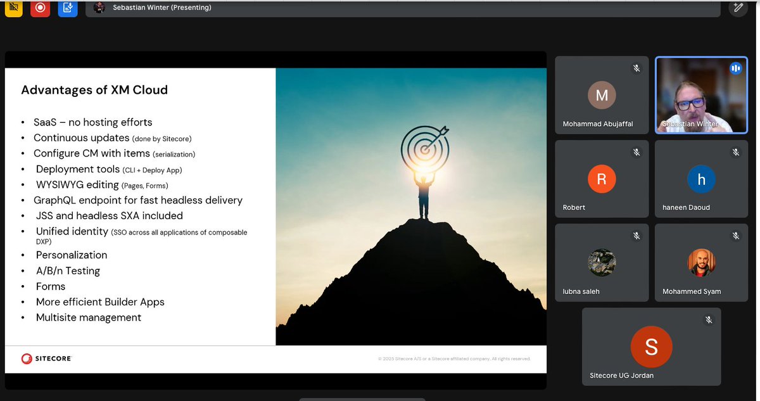This screenshot has height=401, width=760.
Task: Click the yellow extension icon at top left
Action: [x=13, y=8]
